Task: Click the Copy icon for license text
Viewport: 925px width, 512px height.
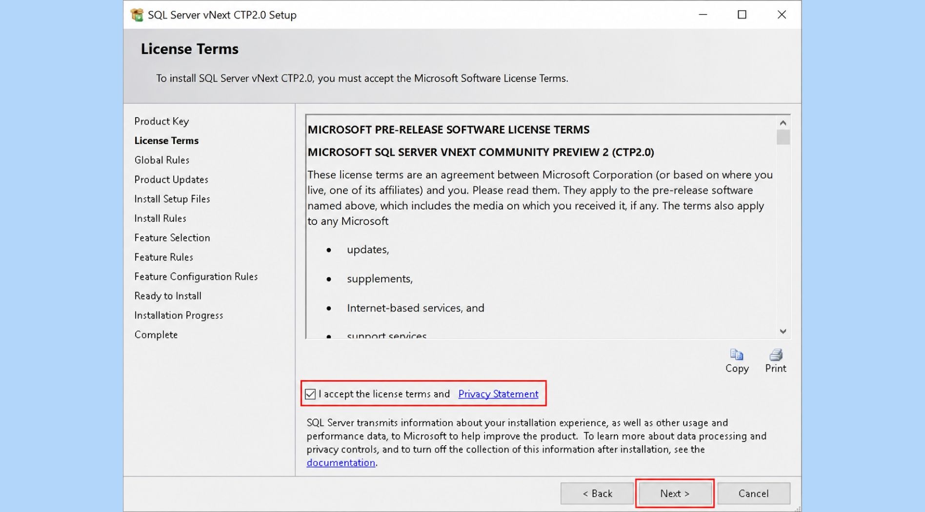Action: click(x=737, y=354)
